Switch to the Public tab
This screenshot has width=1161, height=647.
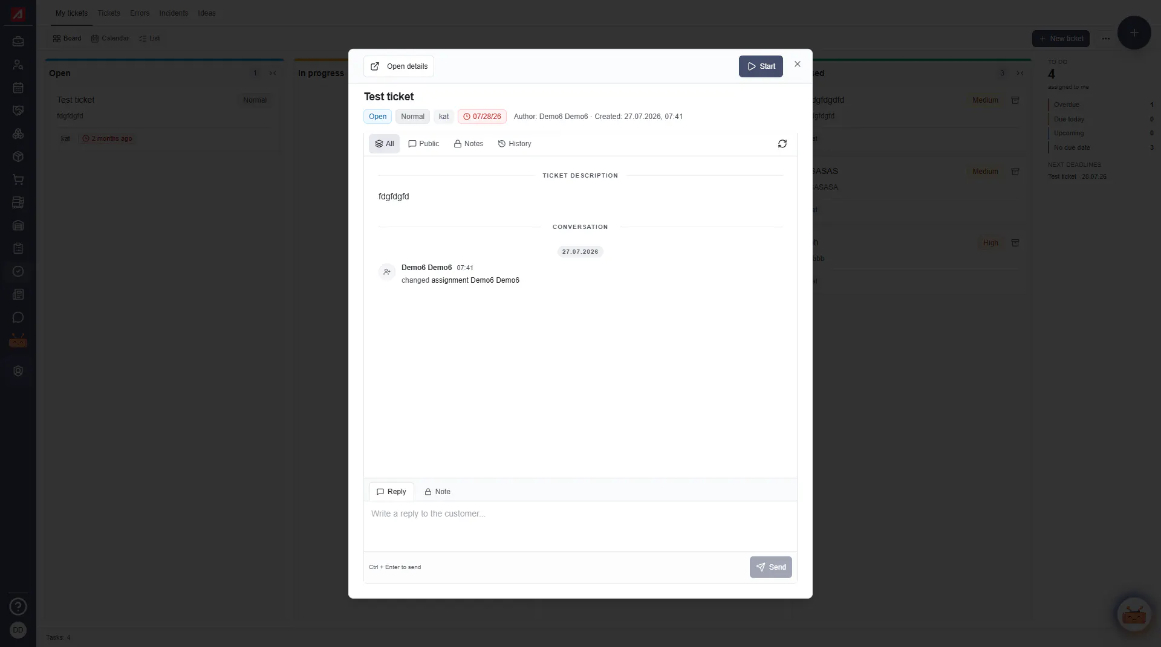(x=423, y=144)
